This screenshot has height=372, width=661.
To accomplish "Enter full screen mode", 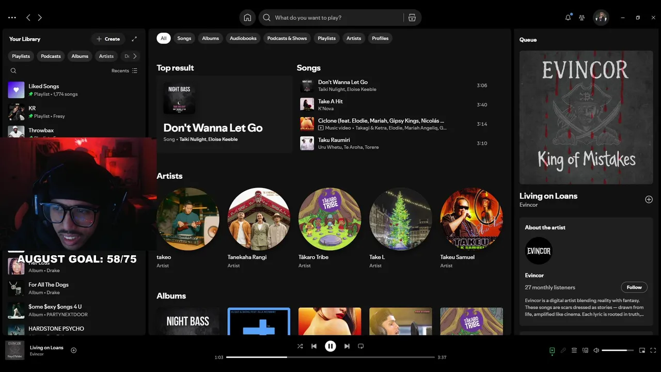I will (653, 350).
